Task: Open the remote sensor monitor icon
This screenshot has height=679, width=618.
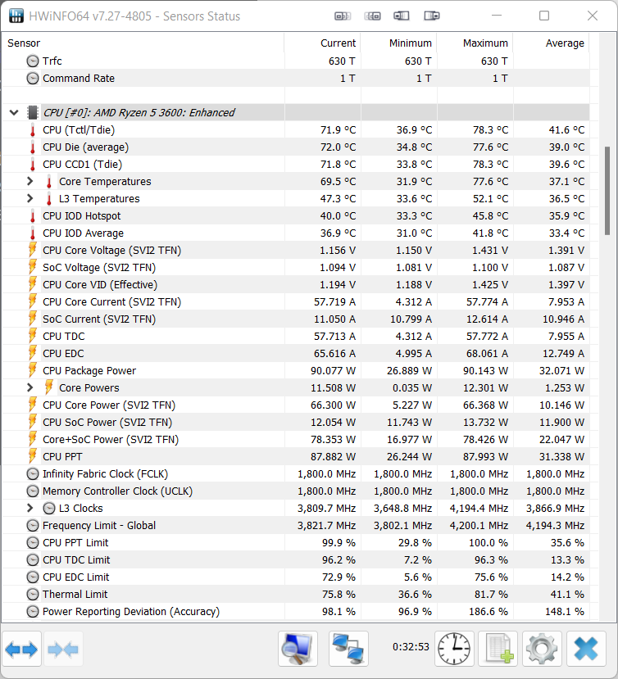Action: 298,650
